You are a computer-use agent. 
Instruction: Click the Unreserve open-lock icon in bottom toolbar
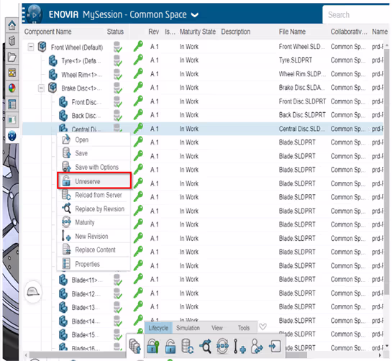pyautogui.click(x=170, y=346)
